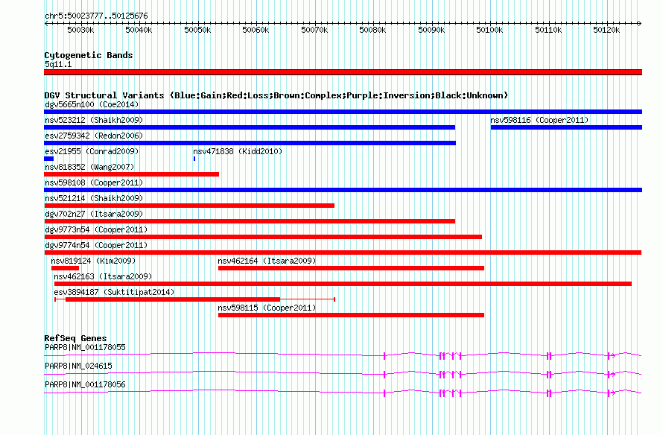Viewport: 663px width, 435px height.
Task: Click the 5q11.1 band label
Action: click(58, 64)
